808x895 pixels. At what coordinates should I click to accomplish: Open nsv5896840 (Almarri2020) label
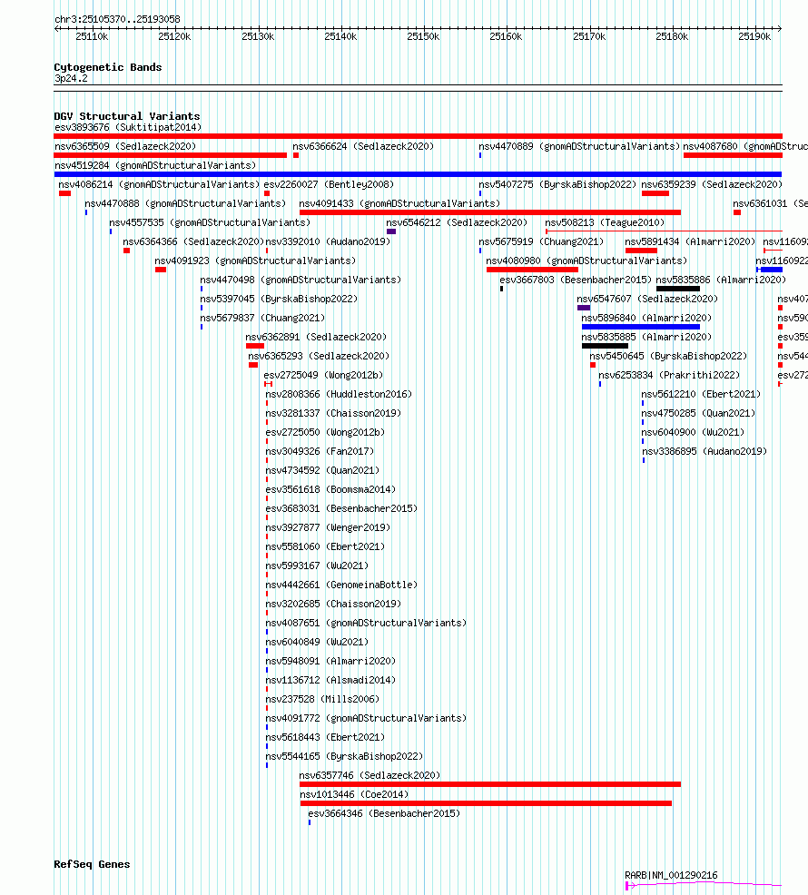pyautogui.click(x=646, y=318)
